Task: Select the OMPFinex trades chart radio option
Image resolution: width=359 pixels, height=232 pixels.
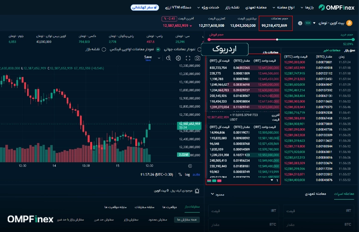Action: tap(159, 49)
